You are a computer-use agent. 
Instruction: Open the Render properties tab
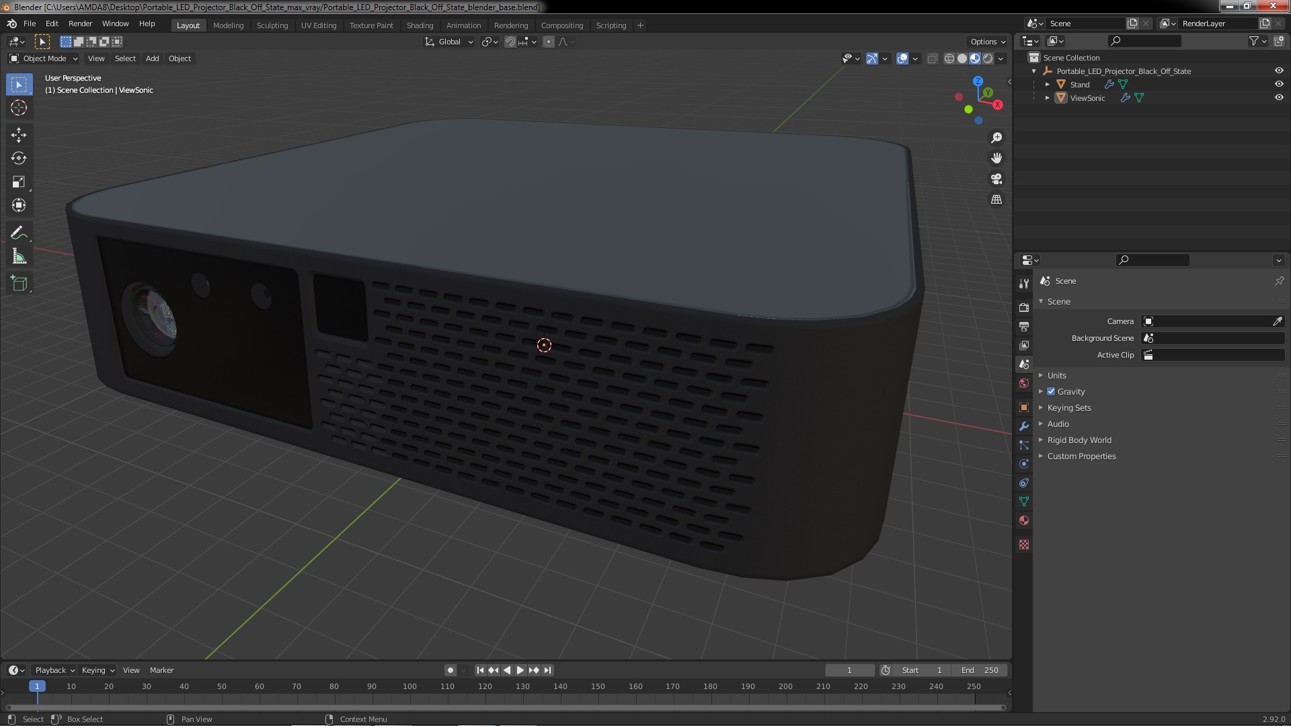(x=1024, y=307)
